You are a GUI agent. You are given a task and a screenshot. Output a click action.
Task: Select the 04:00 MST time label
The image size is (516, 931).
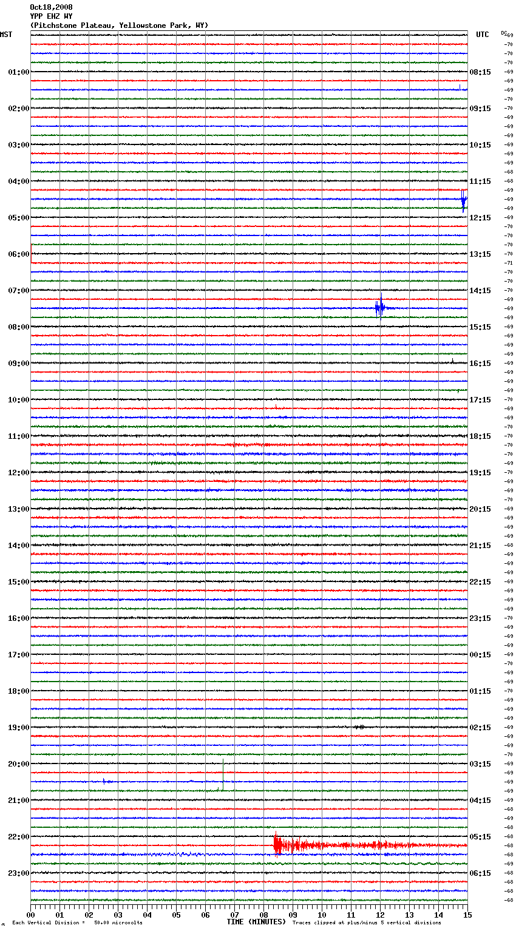click(x=19, y=181)
